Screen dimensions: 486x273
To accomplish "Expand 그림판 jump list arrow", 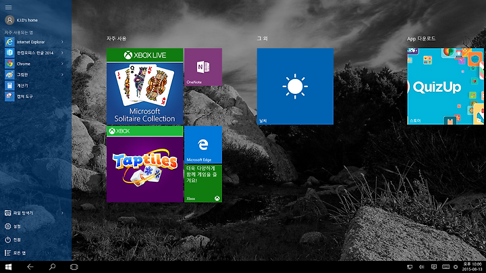I will pos(62,74).
